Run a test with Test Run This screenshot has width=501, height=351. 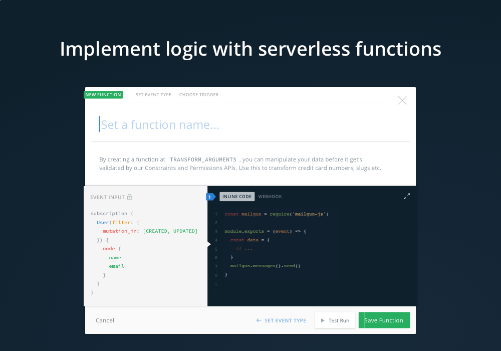click(335, 320)
